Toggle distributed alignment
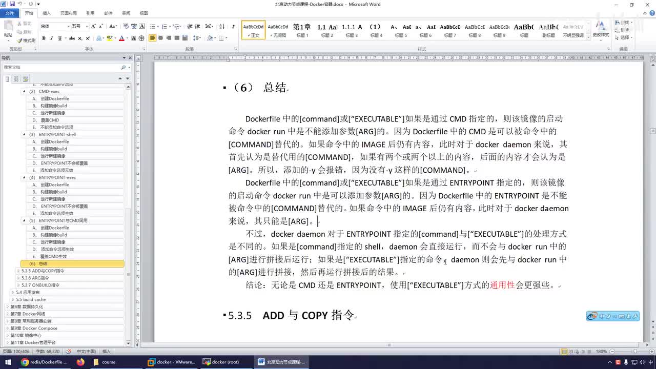Viewport: 656px width, 369px height. [x=185, y=38]
